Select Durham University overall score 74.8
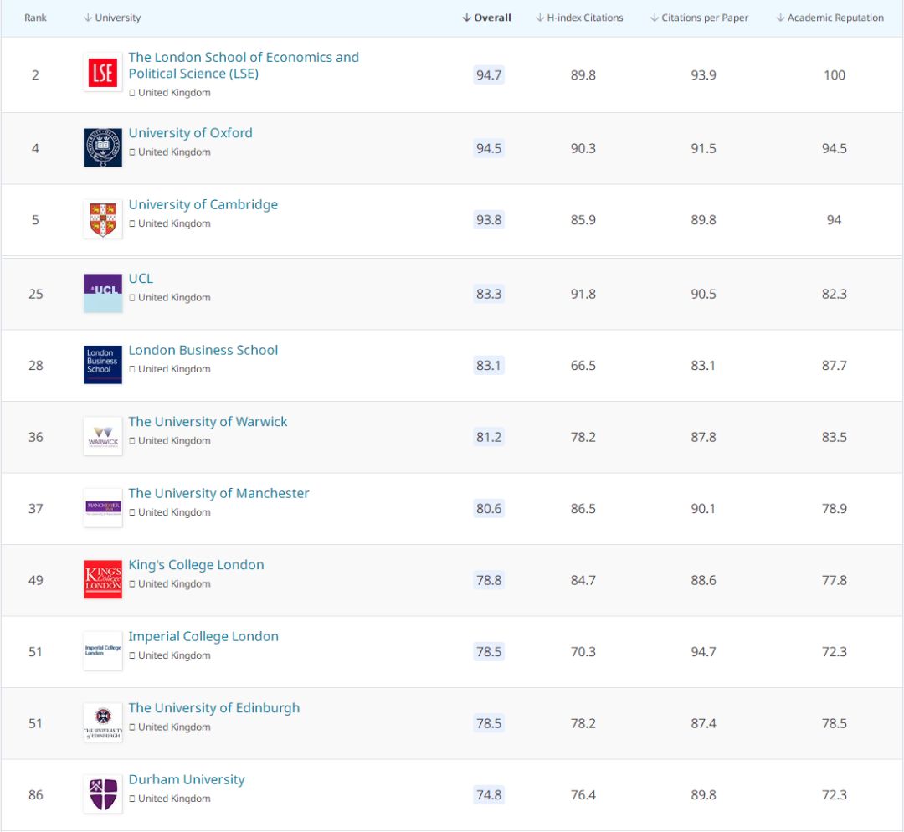Screen dimensions: 904x832 click(489, 794)
